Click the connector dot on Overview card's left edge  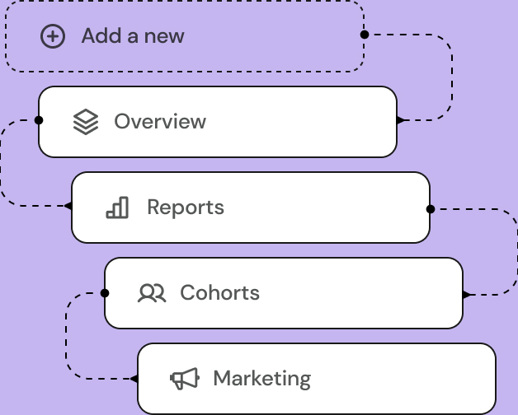[39, 120]
